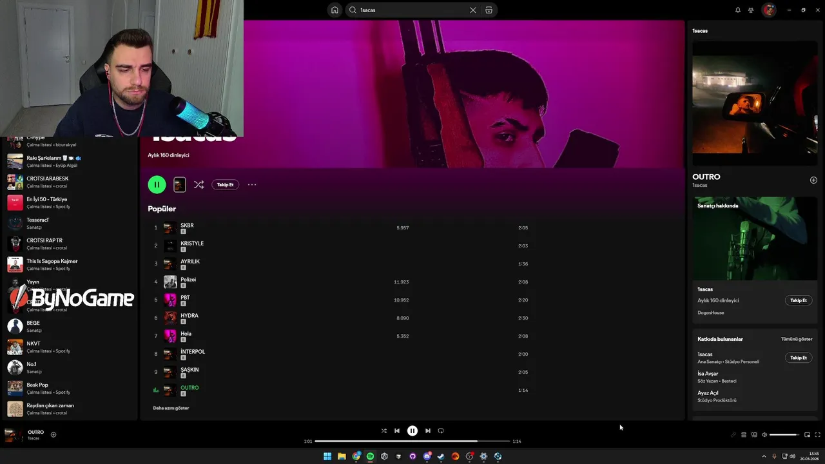The image size is (825, 464).
Task: Open the now-playing OUTRO cover in the player bar
Action: point(14,434)
